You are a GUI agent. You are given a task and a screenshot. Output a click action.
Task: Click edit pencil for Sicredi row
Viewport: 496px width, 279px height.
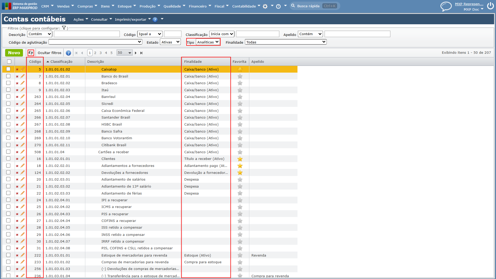[x=22, y=104]
